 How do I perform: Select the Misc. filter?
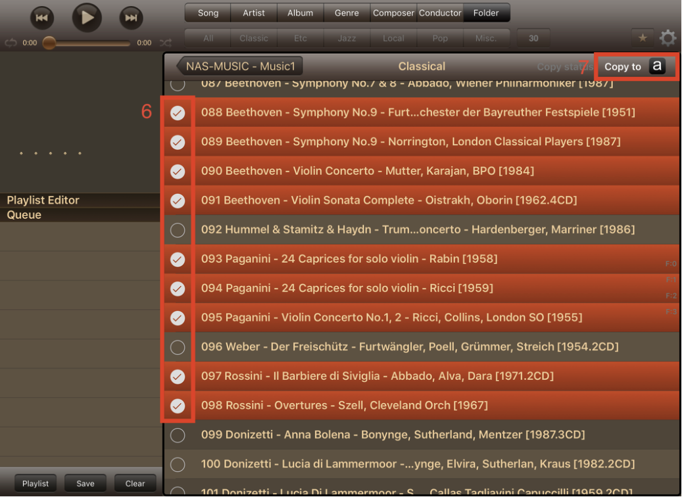click(x=486, y=38)
